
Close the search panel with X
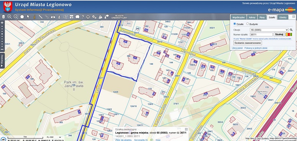pyautogui.click(x=294, y=16)
